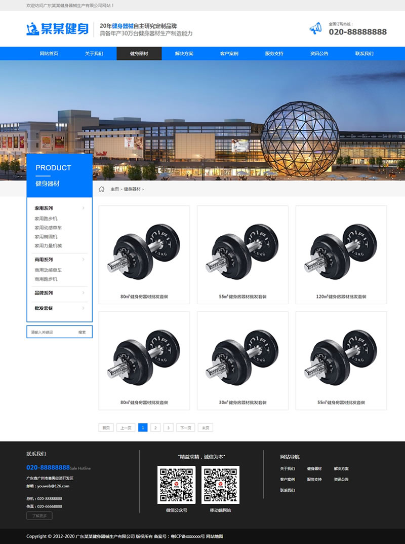The height and width of the screenshot is (544, 405).
Task: Click the home icon in breadcrumb
Action: (x=102, y=189)
